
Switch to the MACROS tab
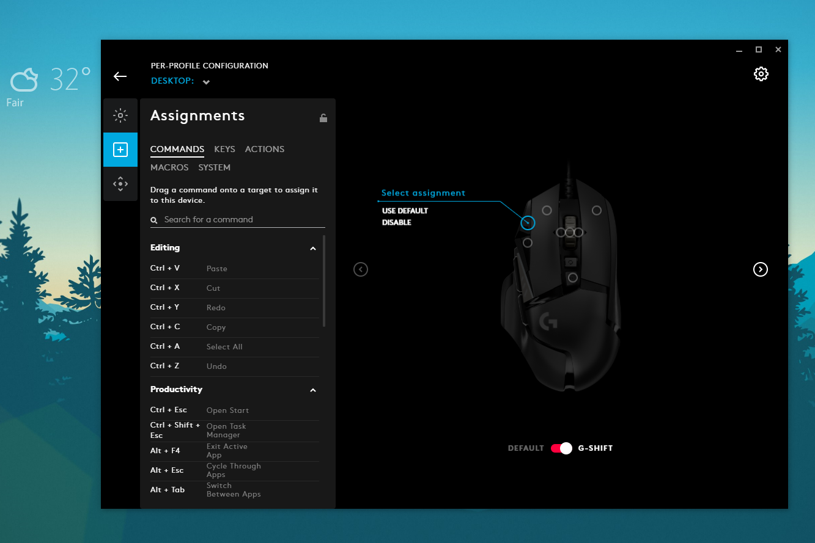click(x=169, y=167)
